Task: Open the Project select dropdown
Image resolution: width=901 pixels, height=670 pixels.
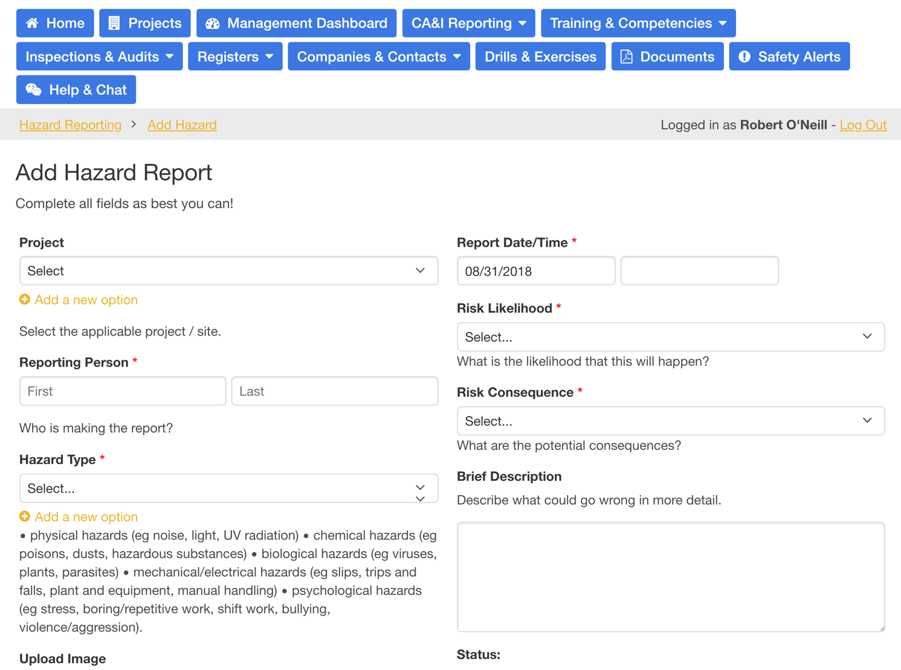Action: pos(228,271)
